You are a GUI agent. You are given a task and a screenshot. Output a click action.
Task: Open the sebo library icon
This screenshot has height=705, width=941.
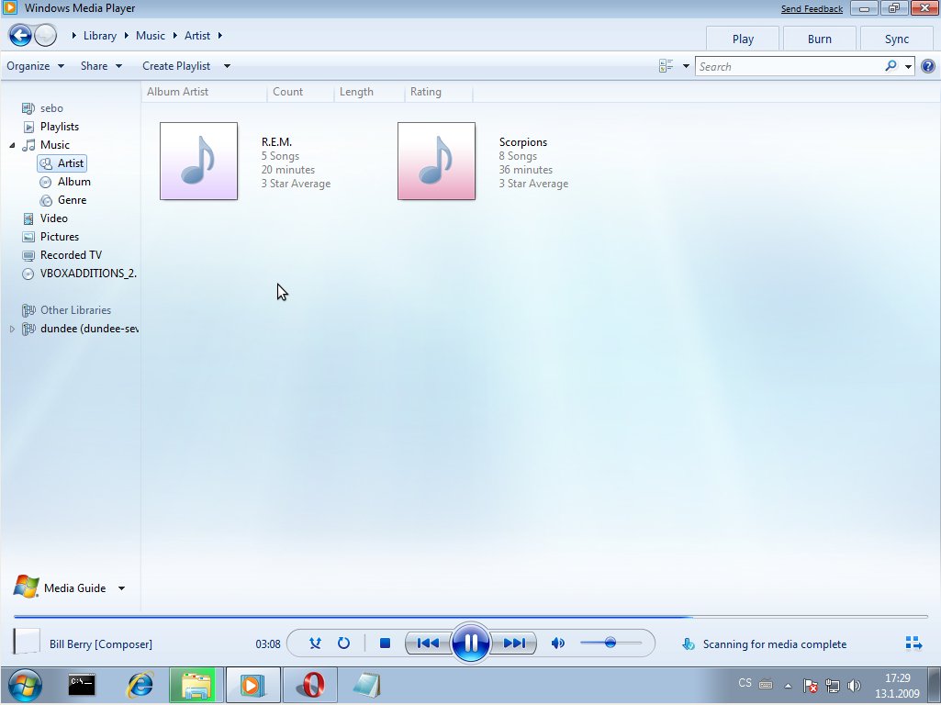pyautogui.click(x=28, y=108)
